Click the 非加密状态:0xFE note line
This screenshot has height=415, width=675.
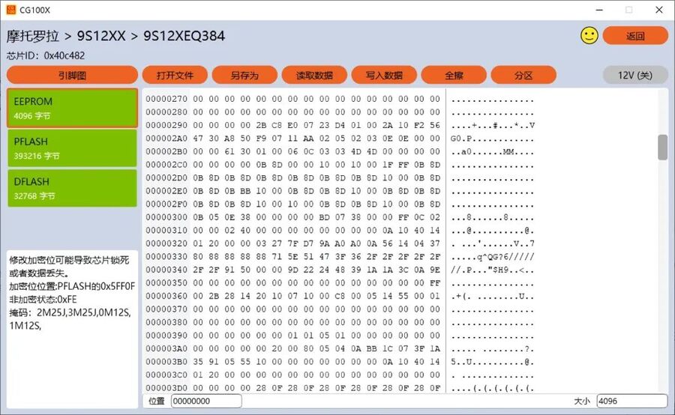click(x=43, y=300)
